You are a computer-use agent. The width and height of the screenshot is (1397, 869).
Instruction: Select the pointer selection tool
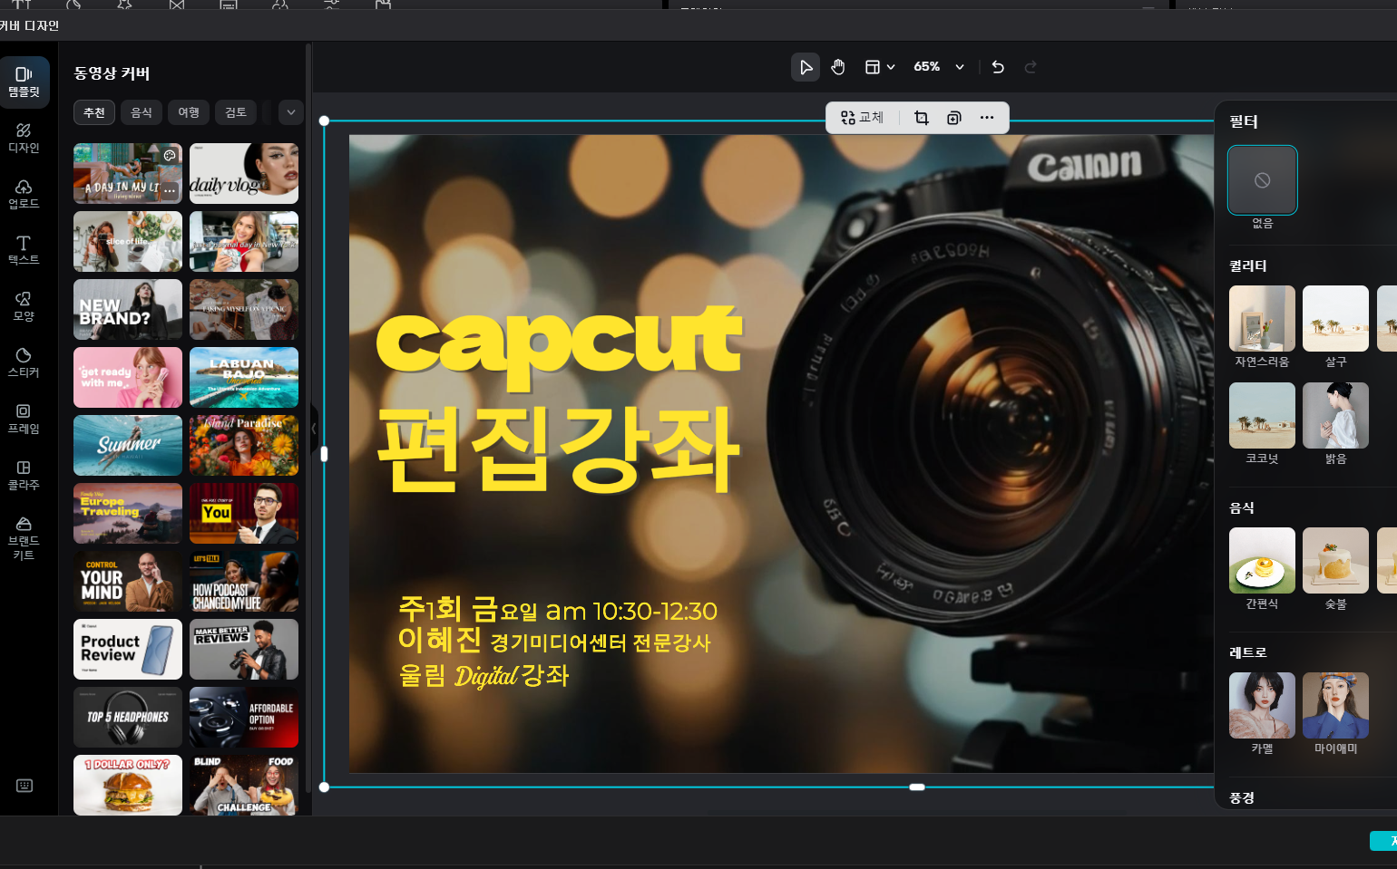(x=805, y=67)
